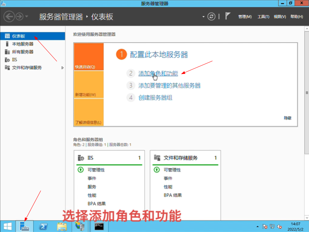The width and height of the screenshot is (309, 232).
Task: Open 性能 in the IIS tile
Action: pyautogui.click(x=92, y=195)
